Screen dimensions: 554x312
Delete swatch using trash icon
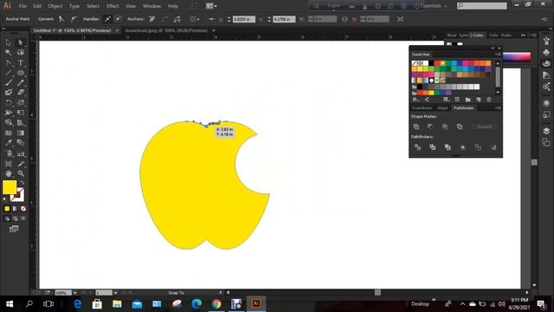coord(489,100)
